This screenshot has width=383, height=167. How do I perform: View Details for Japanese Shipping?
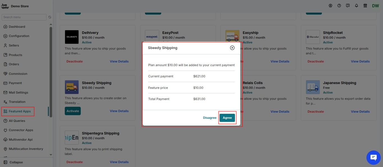click(x=360, y=112)
